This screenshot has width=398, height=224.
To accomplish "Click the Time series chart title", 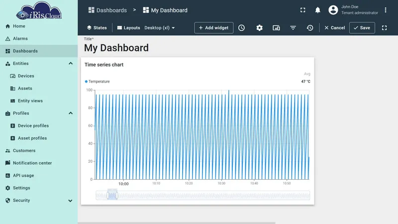I will tap(104, 65).
